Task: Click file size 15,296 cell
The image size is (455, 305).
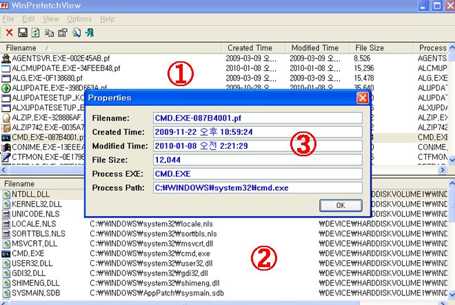Action: [x=364, y=68]
